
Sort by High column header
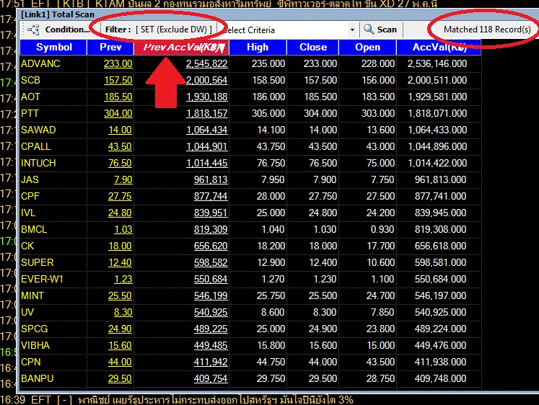pos(258,47)
